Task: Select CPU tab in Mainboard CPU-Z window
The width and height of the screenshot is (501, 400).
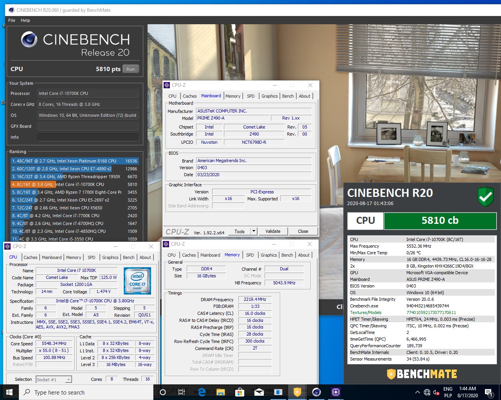Action: click(x=172, y=96)
